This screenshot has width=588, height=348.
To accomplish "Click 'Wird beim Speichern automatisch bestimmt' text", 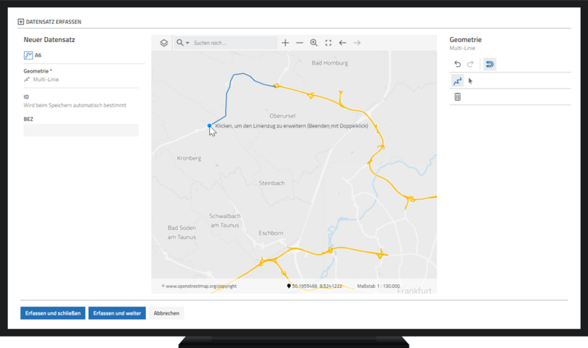I will (x=75, y=106).
